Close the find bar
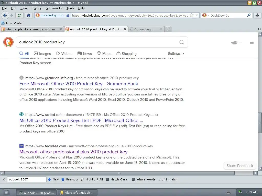This screenshot has width=262, height=196. [4, 179]
